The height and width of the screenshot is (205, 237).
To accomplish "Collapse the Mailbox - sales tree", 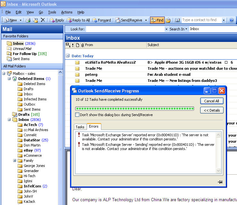I will (4, 74).
